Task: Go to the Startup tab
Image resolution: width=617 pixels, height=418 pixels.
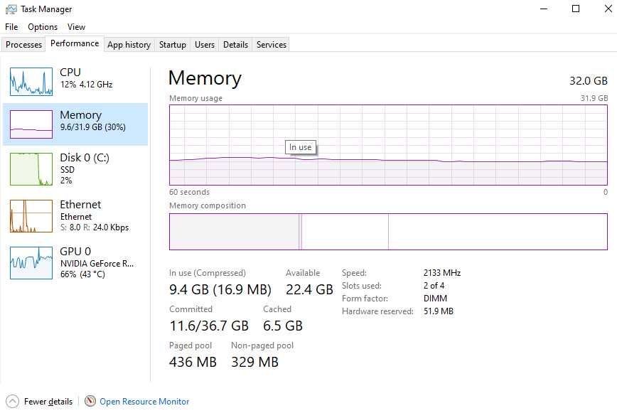Action: point(172,45)
